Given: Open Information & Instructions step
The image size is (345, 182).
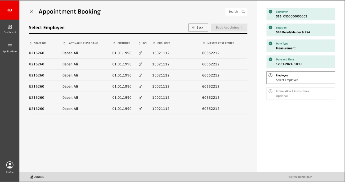Looking at the screenshot, I should tap(301, 94).
